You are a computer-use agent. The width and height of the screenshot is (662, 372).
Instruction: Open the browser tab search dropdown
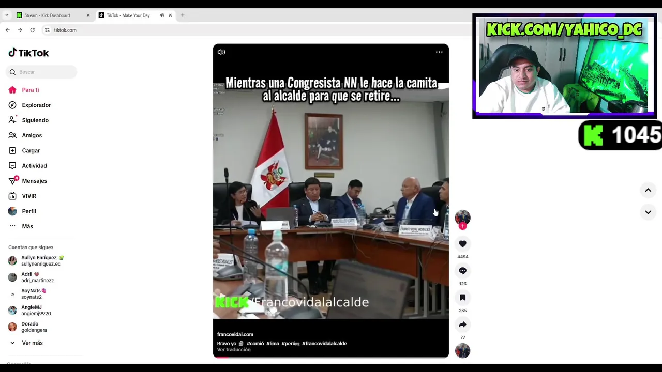tap(7, 16)
